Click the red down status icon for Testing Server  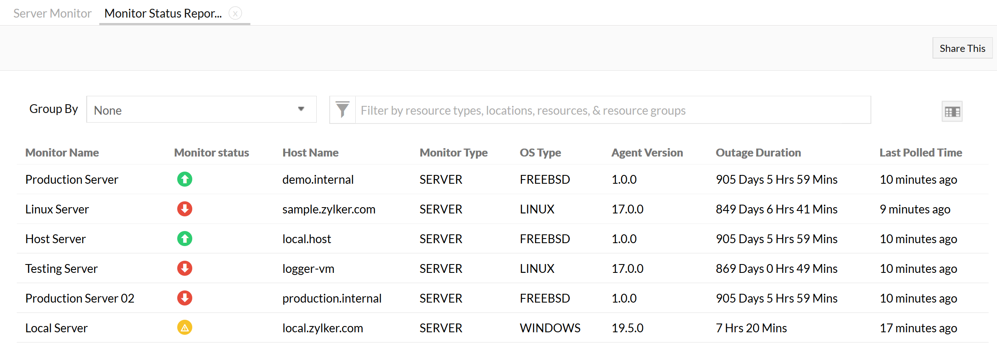[184, 268]
